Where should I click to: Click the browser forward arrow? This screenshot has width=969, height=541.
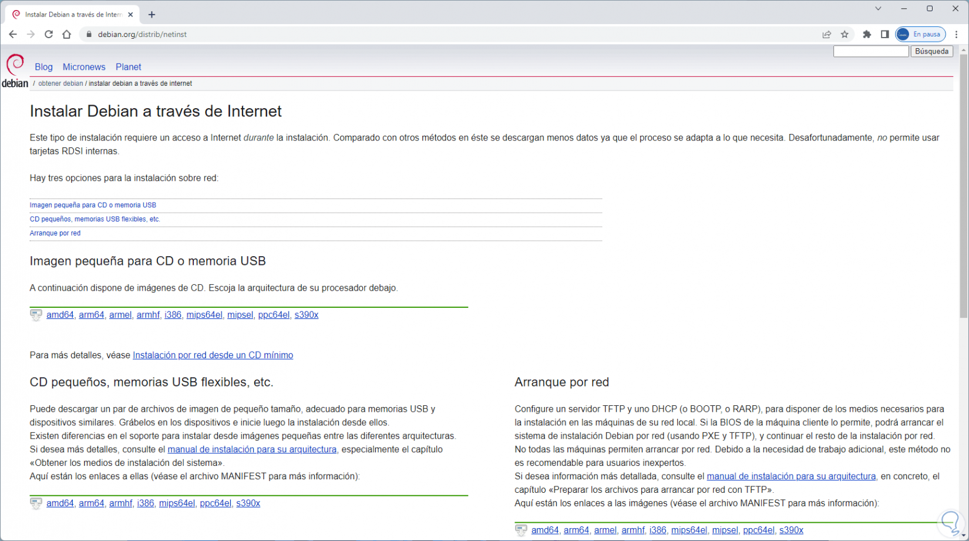click(31, 34)
